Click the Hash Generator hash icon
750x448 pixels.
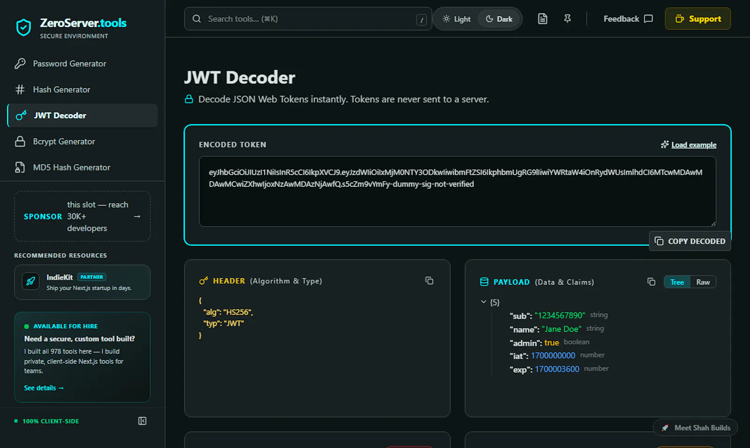pyautogui.click(x=20, y=89)
